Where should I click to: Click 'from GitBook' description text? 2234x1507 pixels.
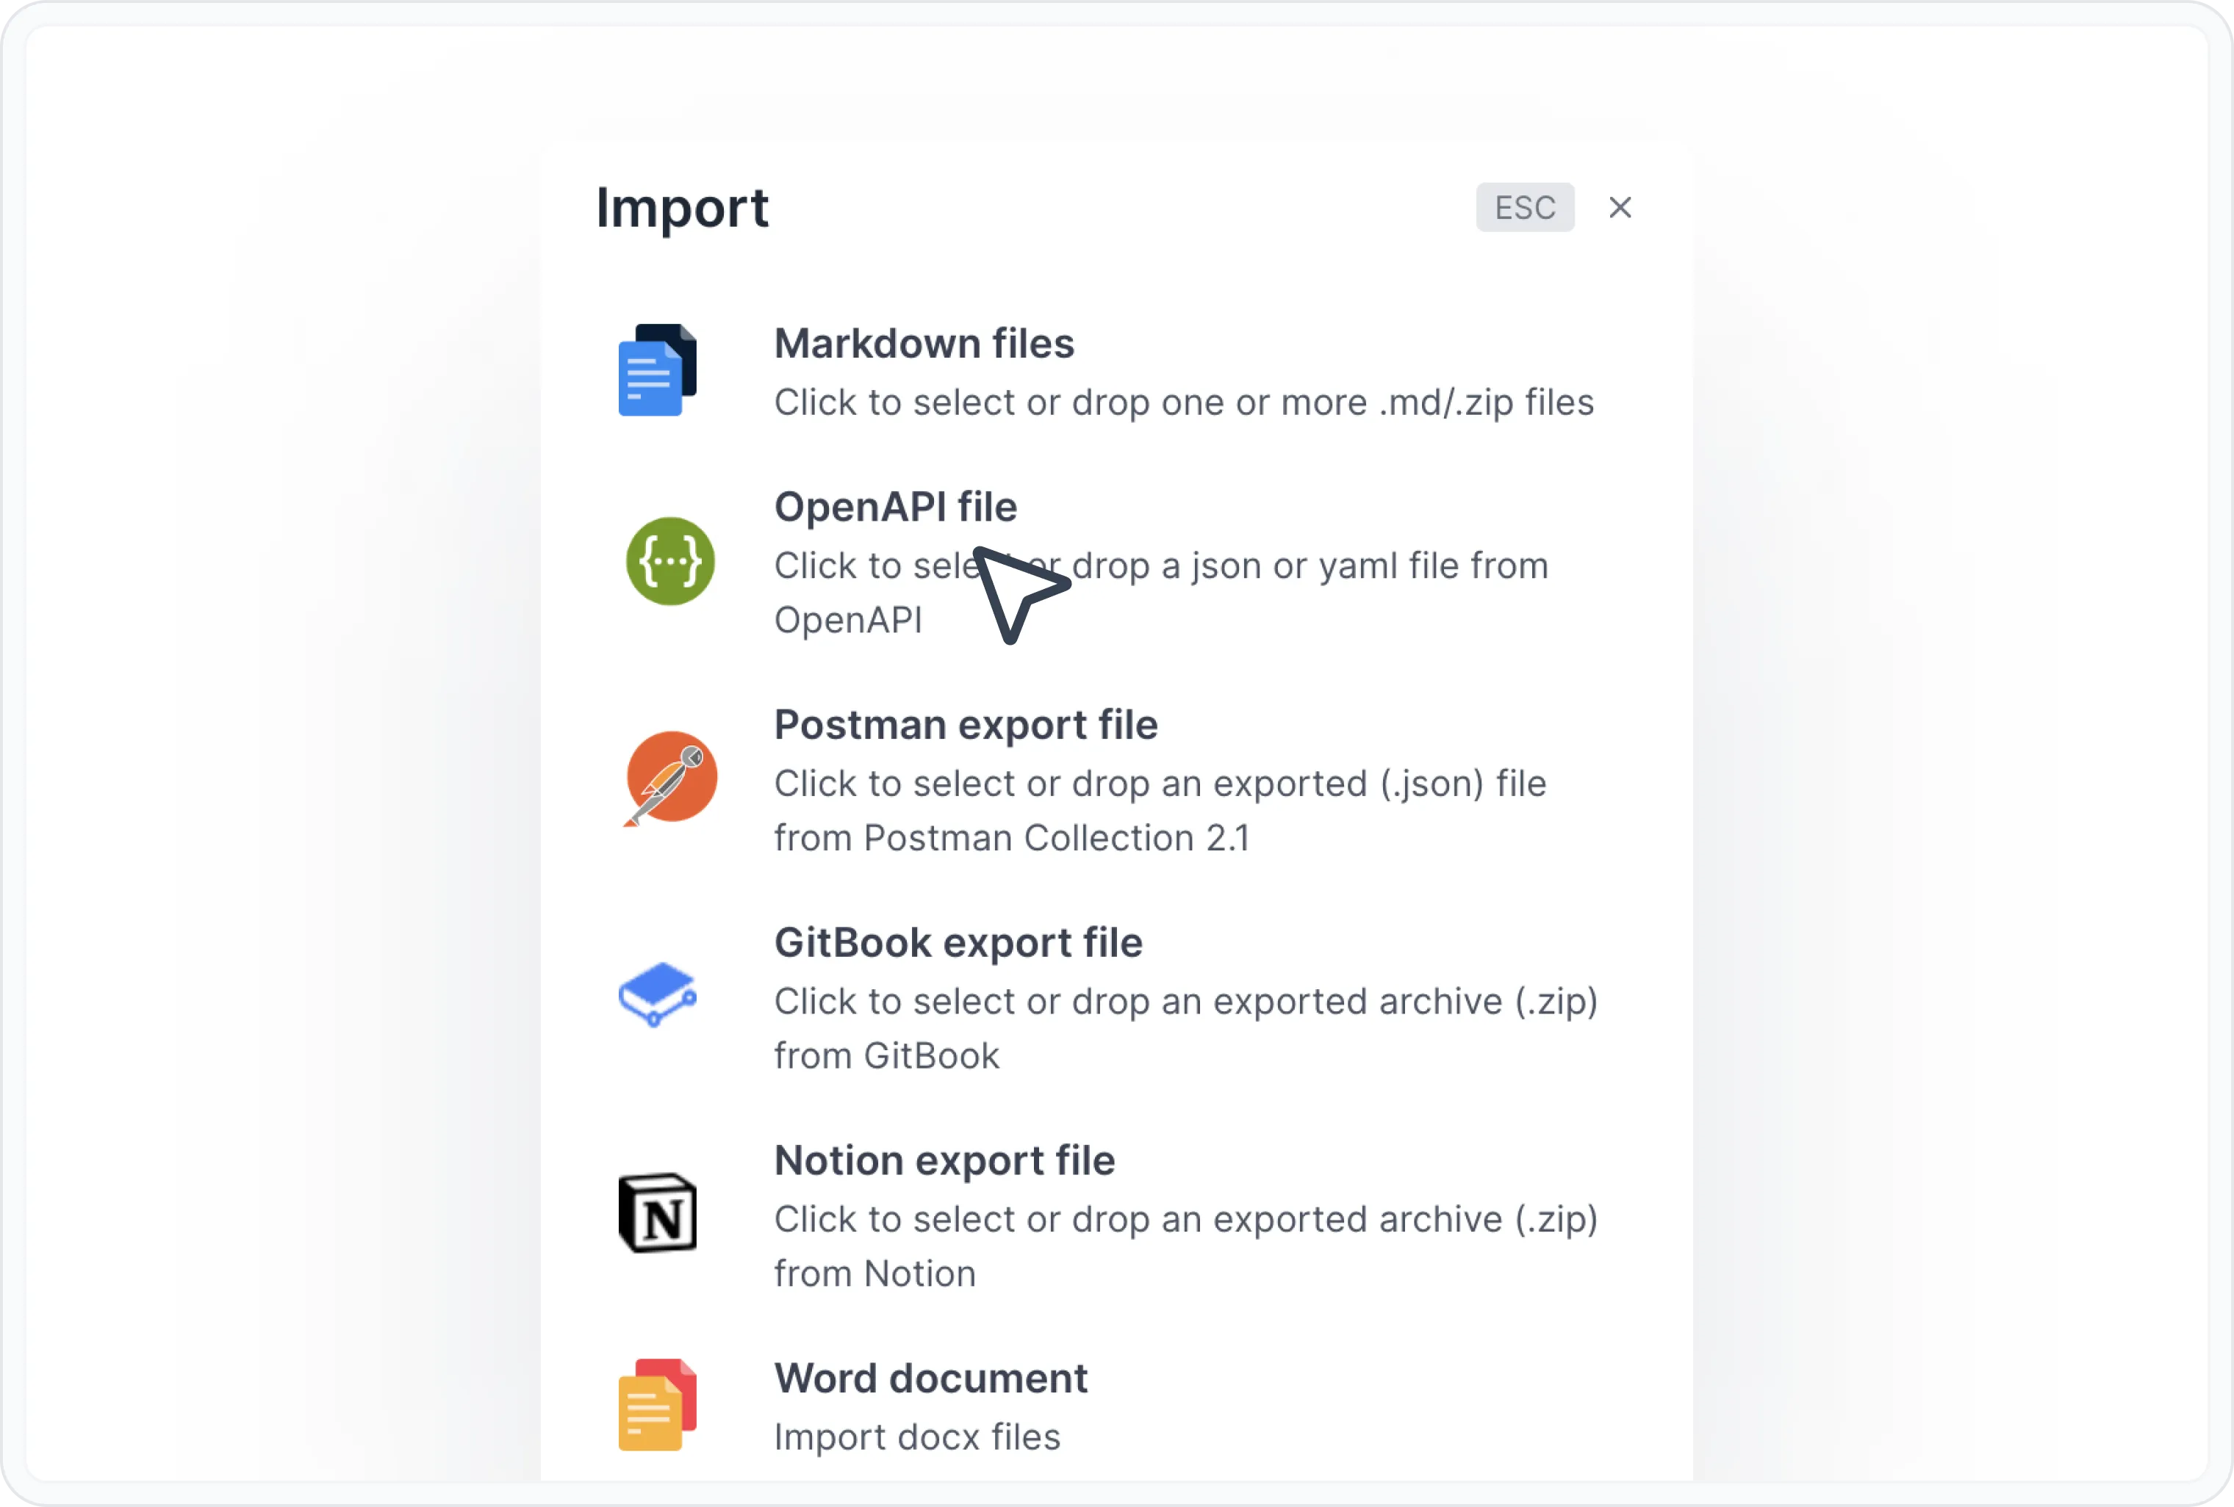[886, 1055]
